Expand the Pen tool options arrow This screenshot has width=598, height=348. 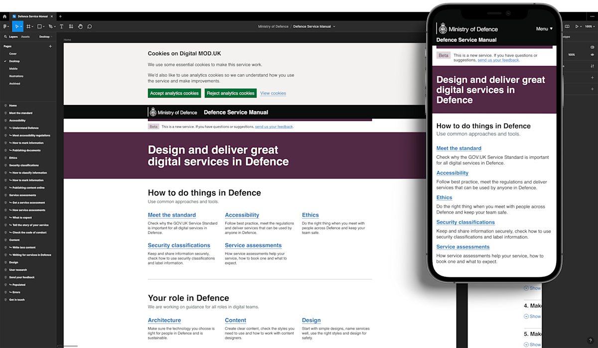tap(55, 26)
